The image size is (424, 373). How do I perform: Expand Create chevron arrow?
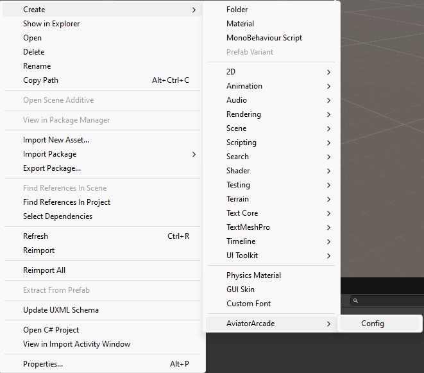click(194, 10)
